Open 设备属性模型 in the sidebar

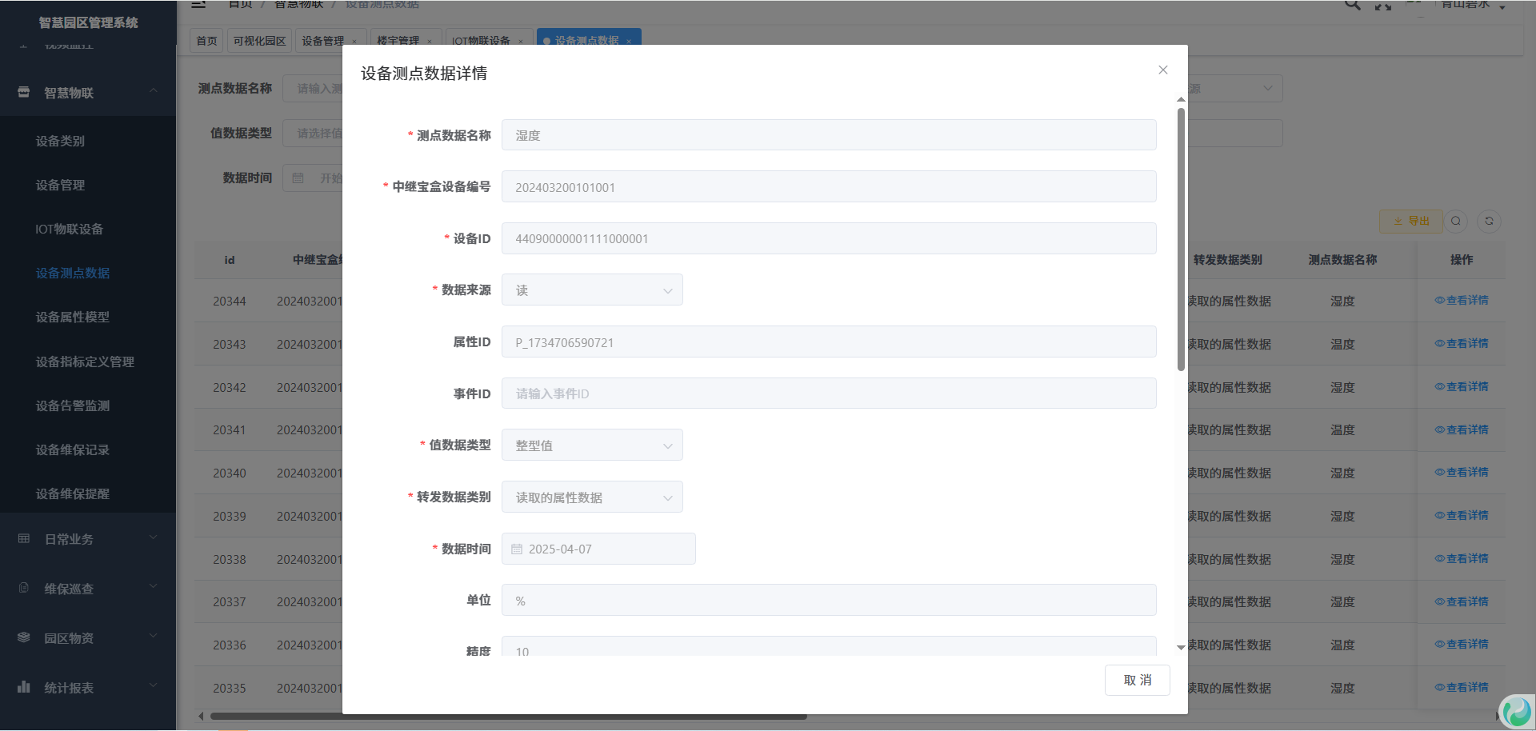(73, 318)
